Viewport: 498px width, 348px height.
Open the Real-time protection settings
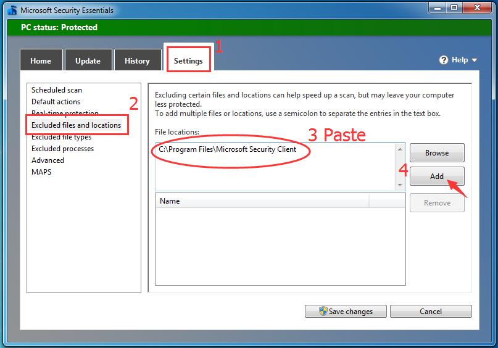pyautogui.click(x=65, y=113)
